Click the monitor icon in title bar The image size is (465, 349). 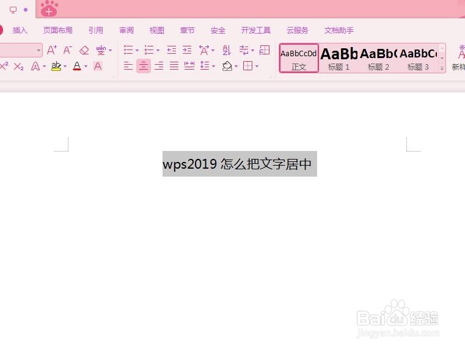(x=13, y=10)
